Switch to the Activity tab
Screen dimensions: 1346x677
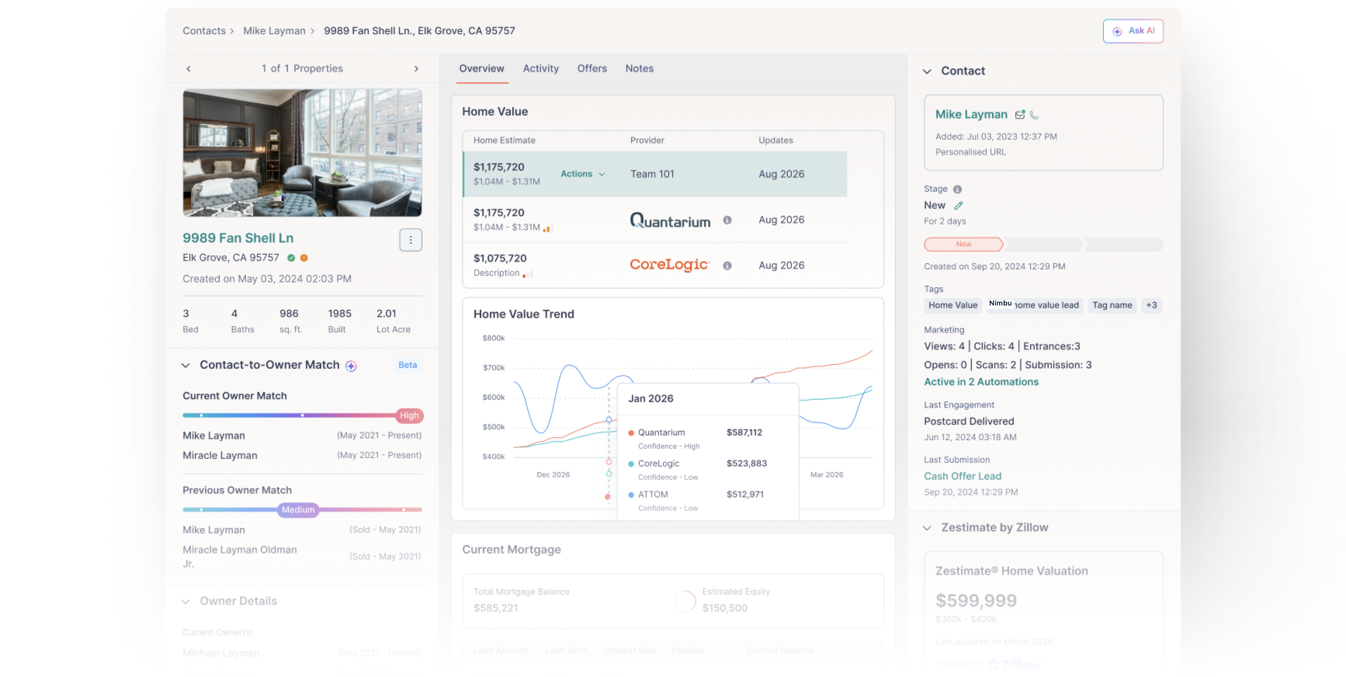540,68
